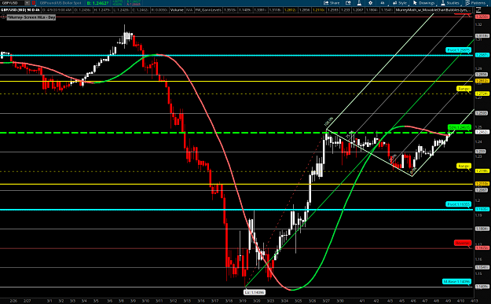Image resolution: width=491 pixels, height=304 pixels.
Task: Click the cyan 1.1935 price axis tag
Action: point(482,209)
